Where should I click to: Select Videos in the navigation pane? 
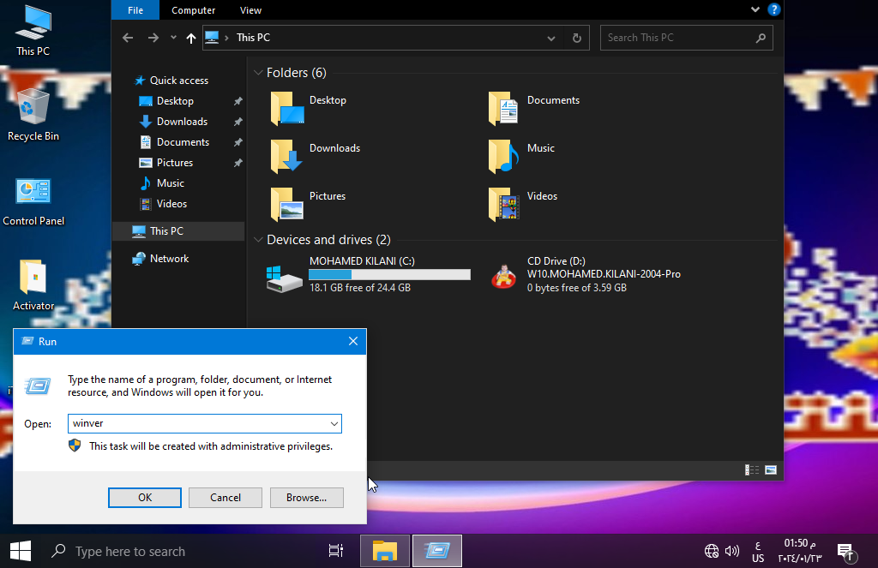[171, 204]
